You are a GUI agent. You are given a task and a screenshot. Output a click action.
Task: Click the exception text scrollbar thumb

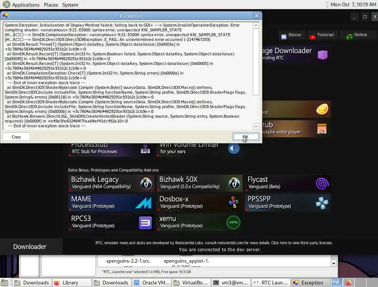(x=256, y=62)
